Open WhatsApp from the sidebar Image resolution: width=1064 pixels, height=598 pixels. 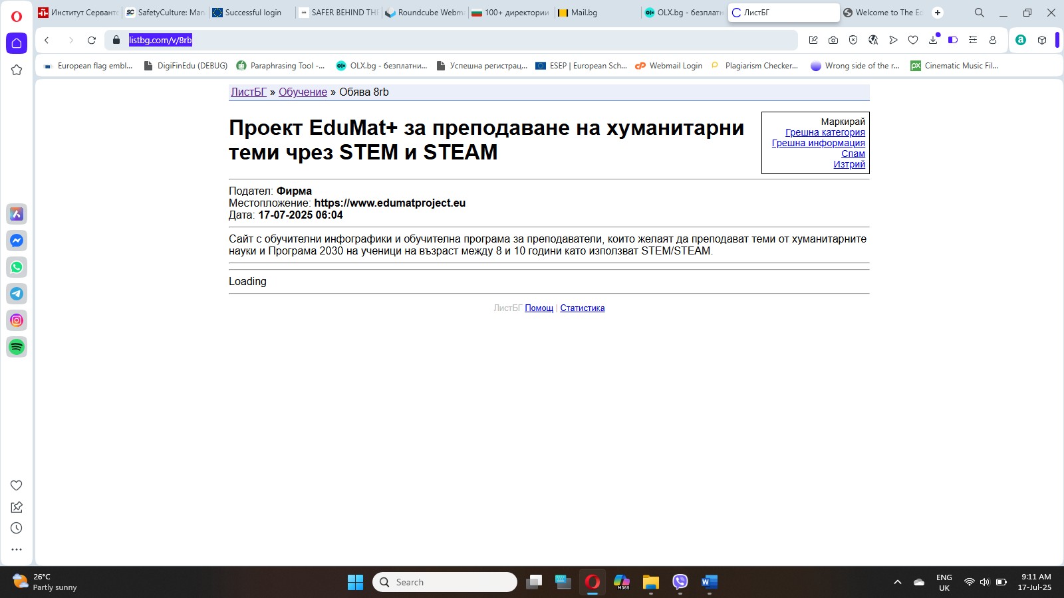click(17, 267)
